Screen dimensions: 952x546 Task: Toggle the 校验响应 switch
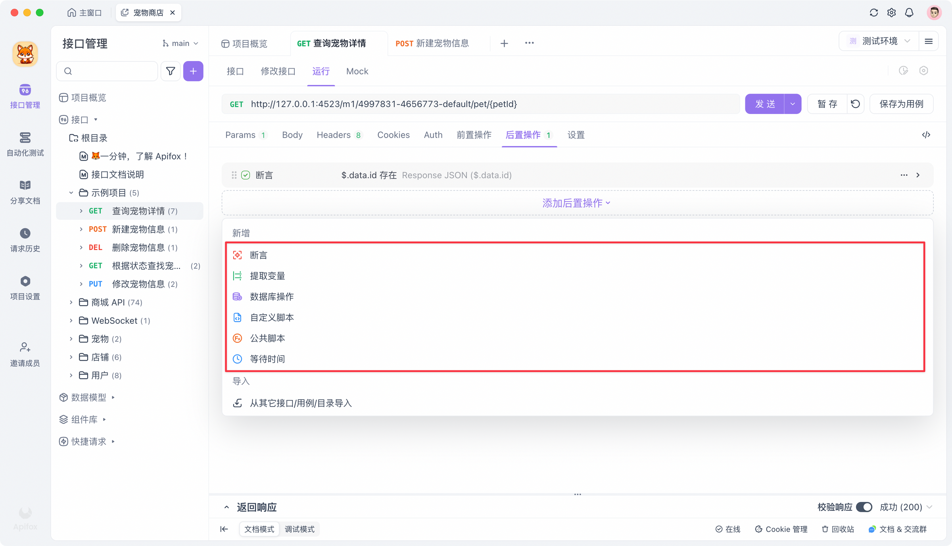point(865,507)
